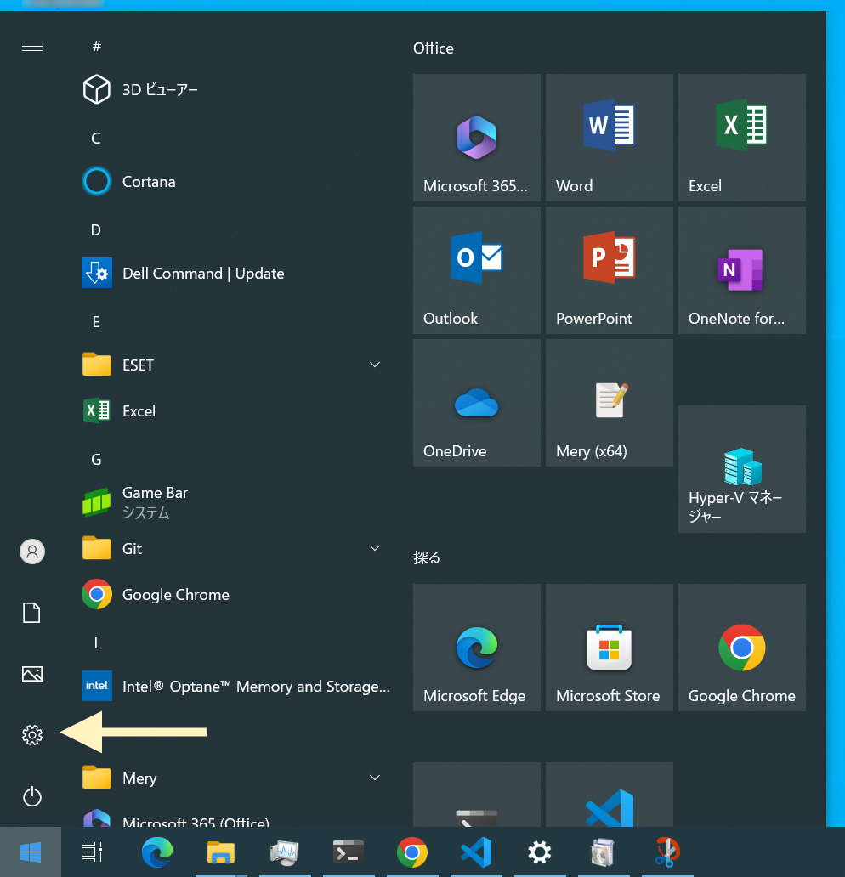This screenshot has width=845, height=877.
Task: Open Visual Studio Code on the taskbar
Action: [476, 852]
